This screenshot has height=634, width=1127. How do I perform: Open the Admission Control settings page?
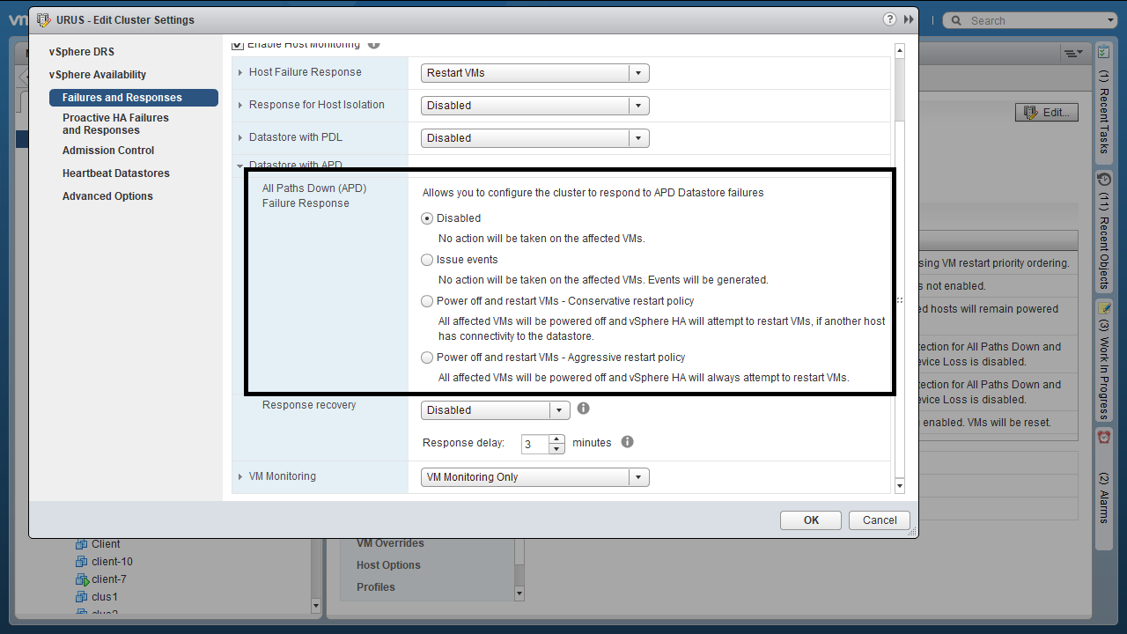tap(108, 151)
